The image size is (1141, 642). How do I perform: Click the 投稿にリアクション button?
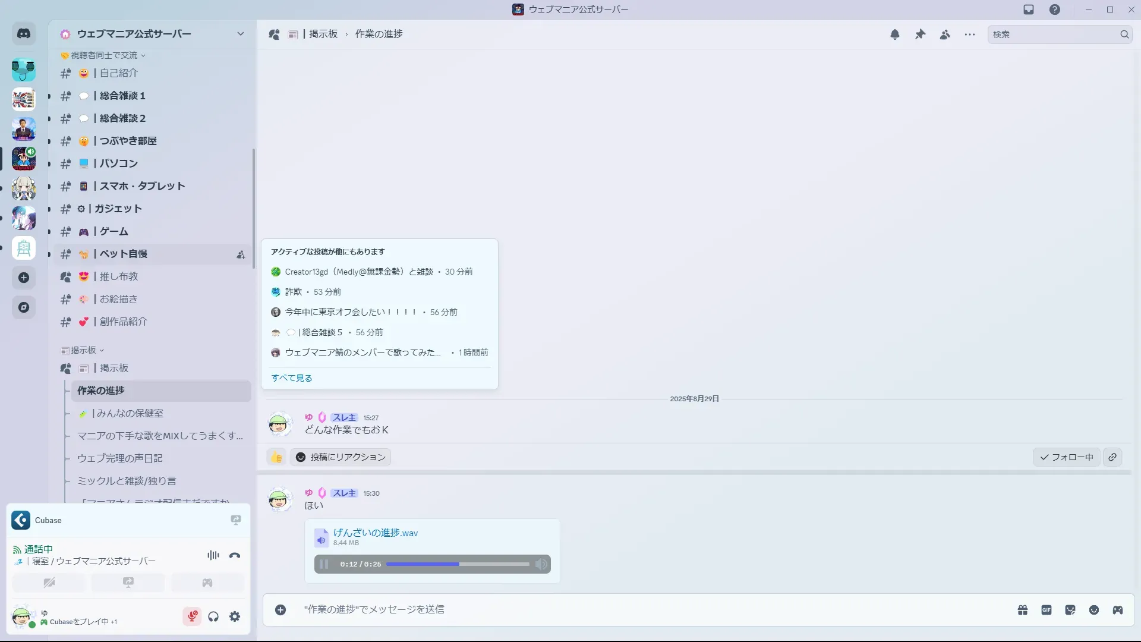(341, 457)
